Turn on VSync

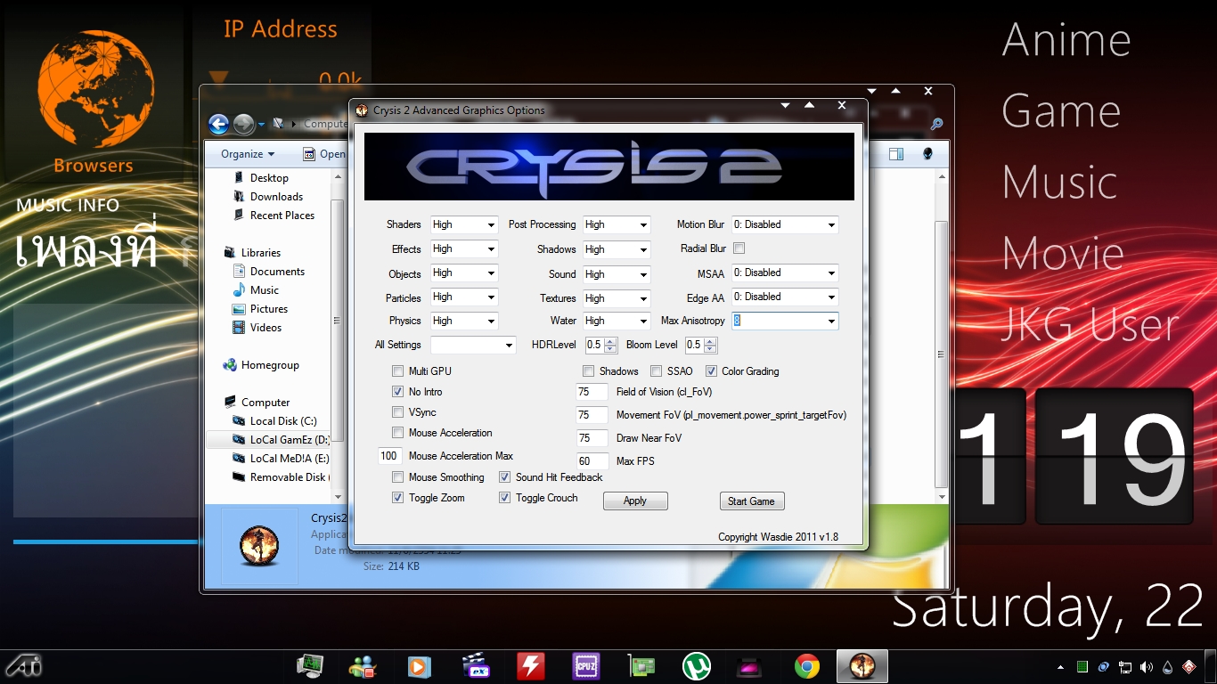[397, 412]
